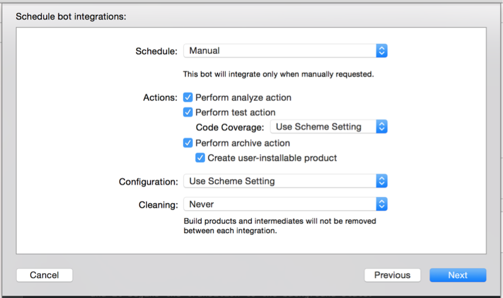
Task: Click the blue stepper arrows on Schedule popup
Action: pos(382,51)
